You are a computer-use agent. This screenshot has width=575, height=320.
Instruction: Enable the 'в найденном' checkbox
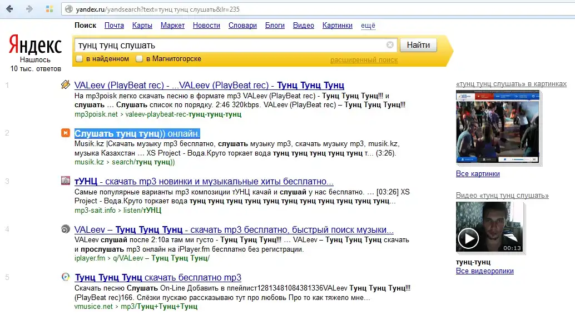[x=80, y=59]
